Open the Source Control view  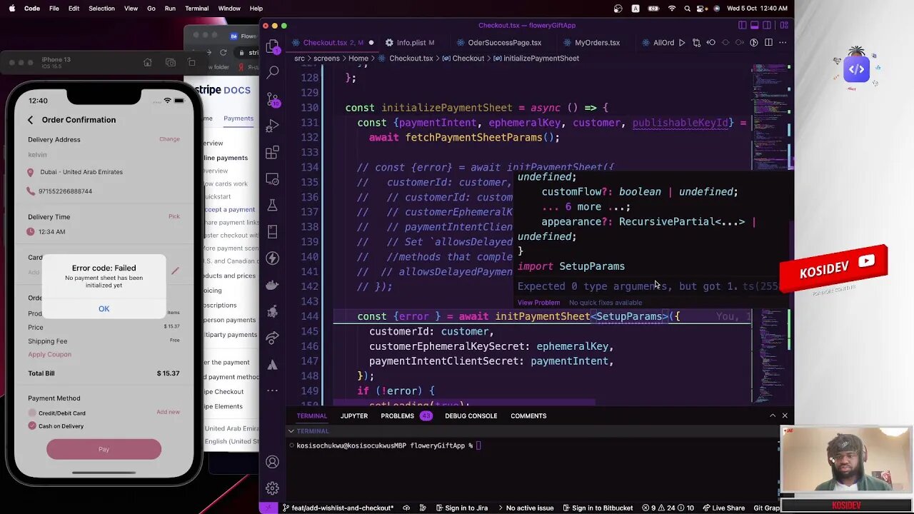(x=272, y=99)
